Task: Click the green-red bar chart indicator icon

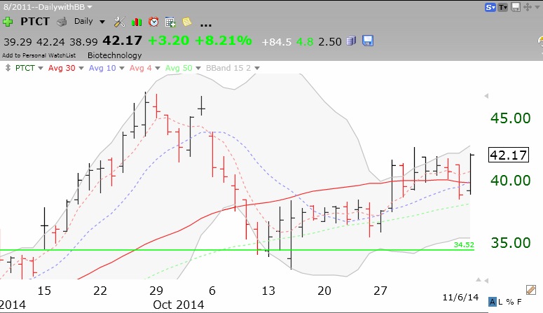Action: coord(137,22)
